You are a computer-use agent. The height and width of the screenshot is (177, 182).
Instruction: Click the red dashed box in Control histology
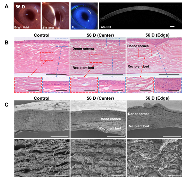tap(47, 56)
